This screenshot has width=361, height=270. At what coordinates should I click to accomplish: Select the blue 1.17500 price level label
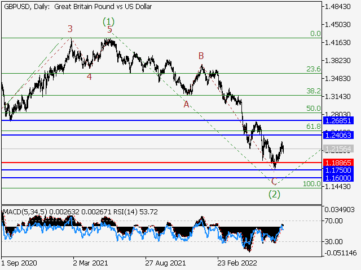click(x=338, y=170)
